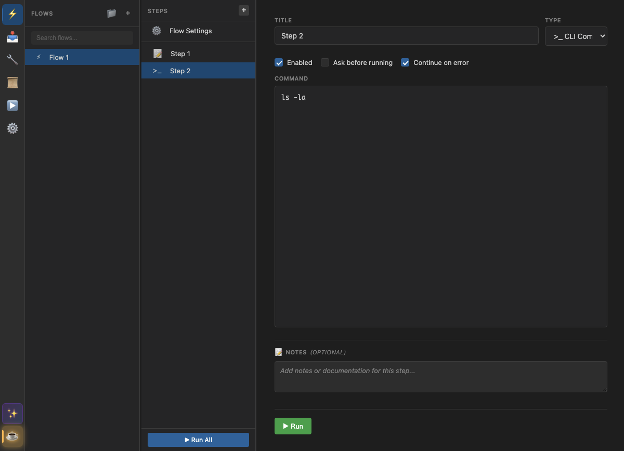Image resolution: width=624 pixels, height=451 pixels.
Task: Open the scroll/logs panel in the sidebar
Action: point(12,83)
